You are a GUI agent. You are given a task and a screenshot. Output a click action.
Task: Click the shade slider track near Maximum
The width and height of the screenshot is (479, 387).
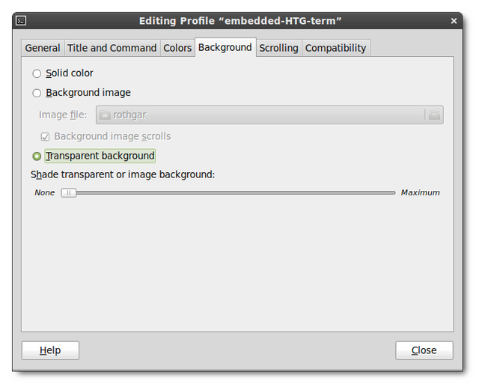pos(382,192)
